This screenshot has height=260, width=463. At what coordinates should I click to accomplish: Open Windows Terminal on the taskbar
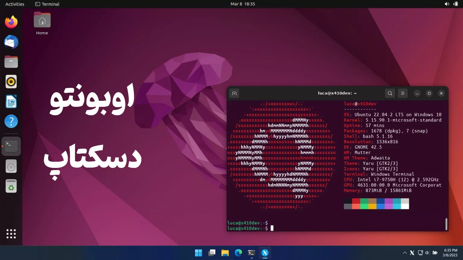click(252, 253)
